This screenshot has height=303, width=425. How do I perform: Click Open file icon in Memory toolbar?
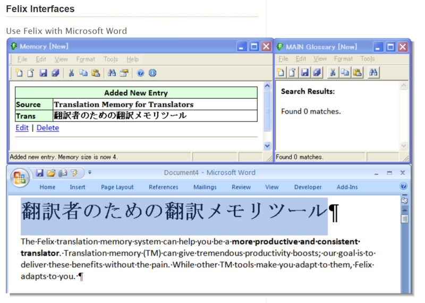pos(31,73)
